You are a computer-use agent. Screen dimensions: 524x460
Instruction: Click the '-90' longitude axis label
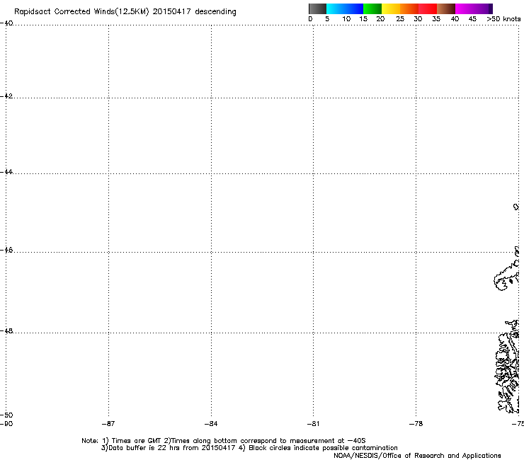6,424
